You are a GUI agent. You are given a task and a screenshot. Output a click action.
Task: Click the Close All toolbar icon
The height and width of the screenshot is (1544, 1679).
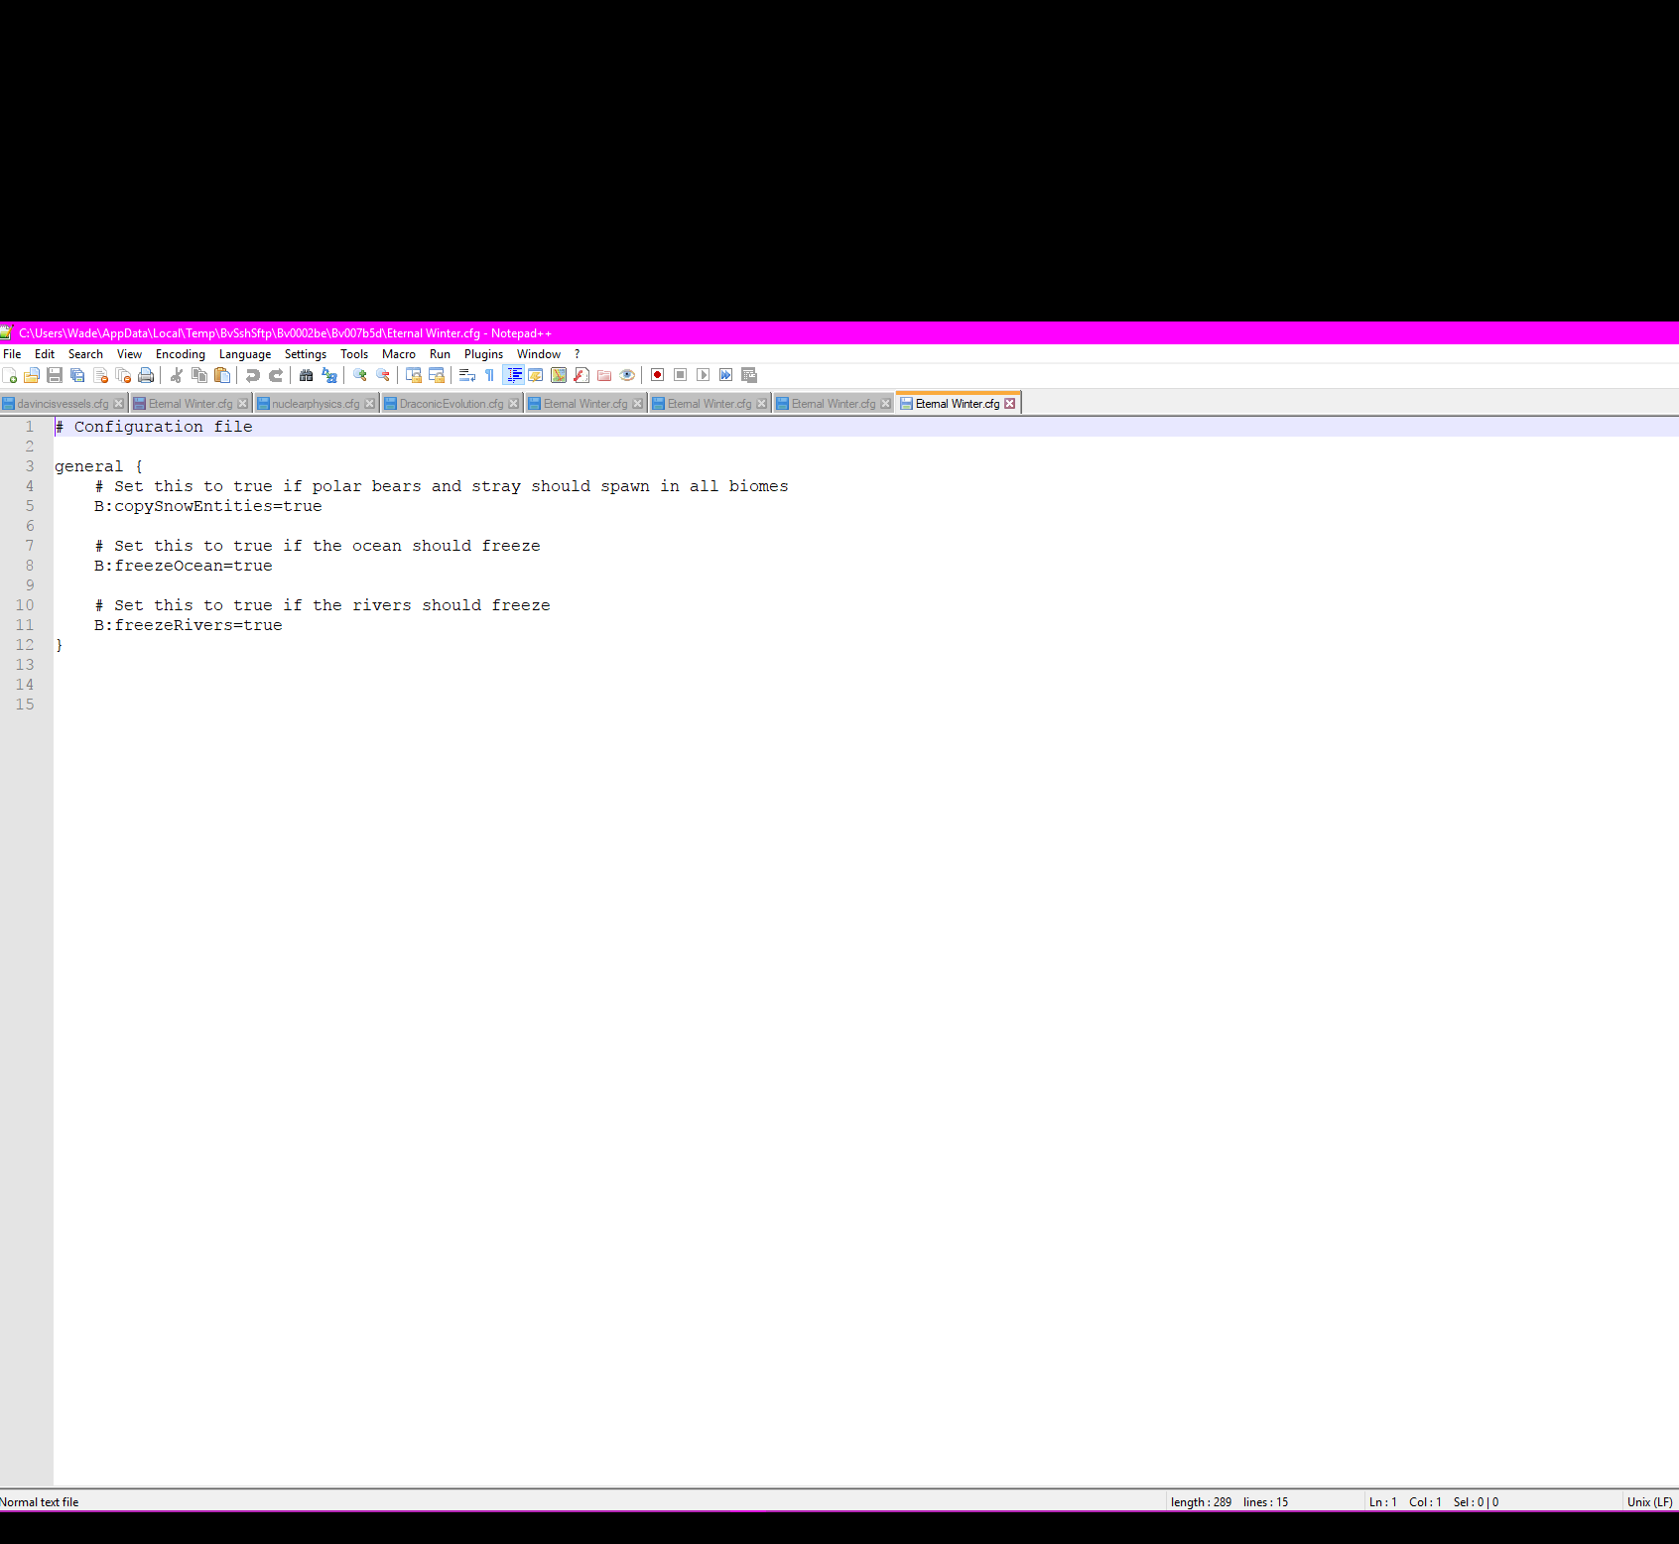tap(123, 375)
